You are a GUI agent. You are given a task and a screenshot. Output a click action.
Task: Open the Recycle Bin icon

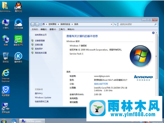tap(6, 57)
